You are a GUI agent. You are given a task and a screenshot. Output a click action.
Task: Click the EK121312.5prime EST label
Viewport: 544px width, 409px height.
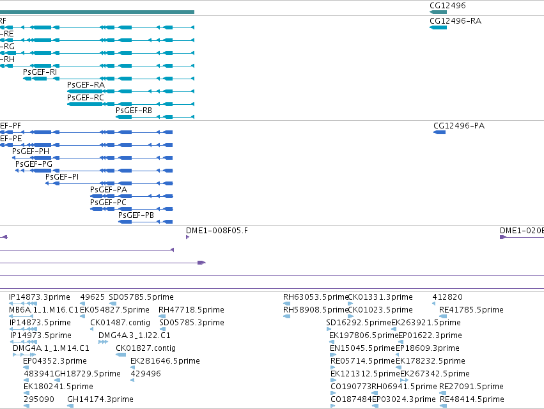tap(365, 374)
